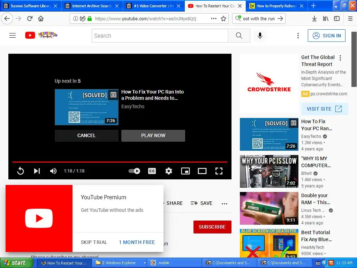
Task: Choose 1 Month Free Premium offer
Action: (137, 242)
